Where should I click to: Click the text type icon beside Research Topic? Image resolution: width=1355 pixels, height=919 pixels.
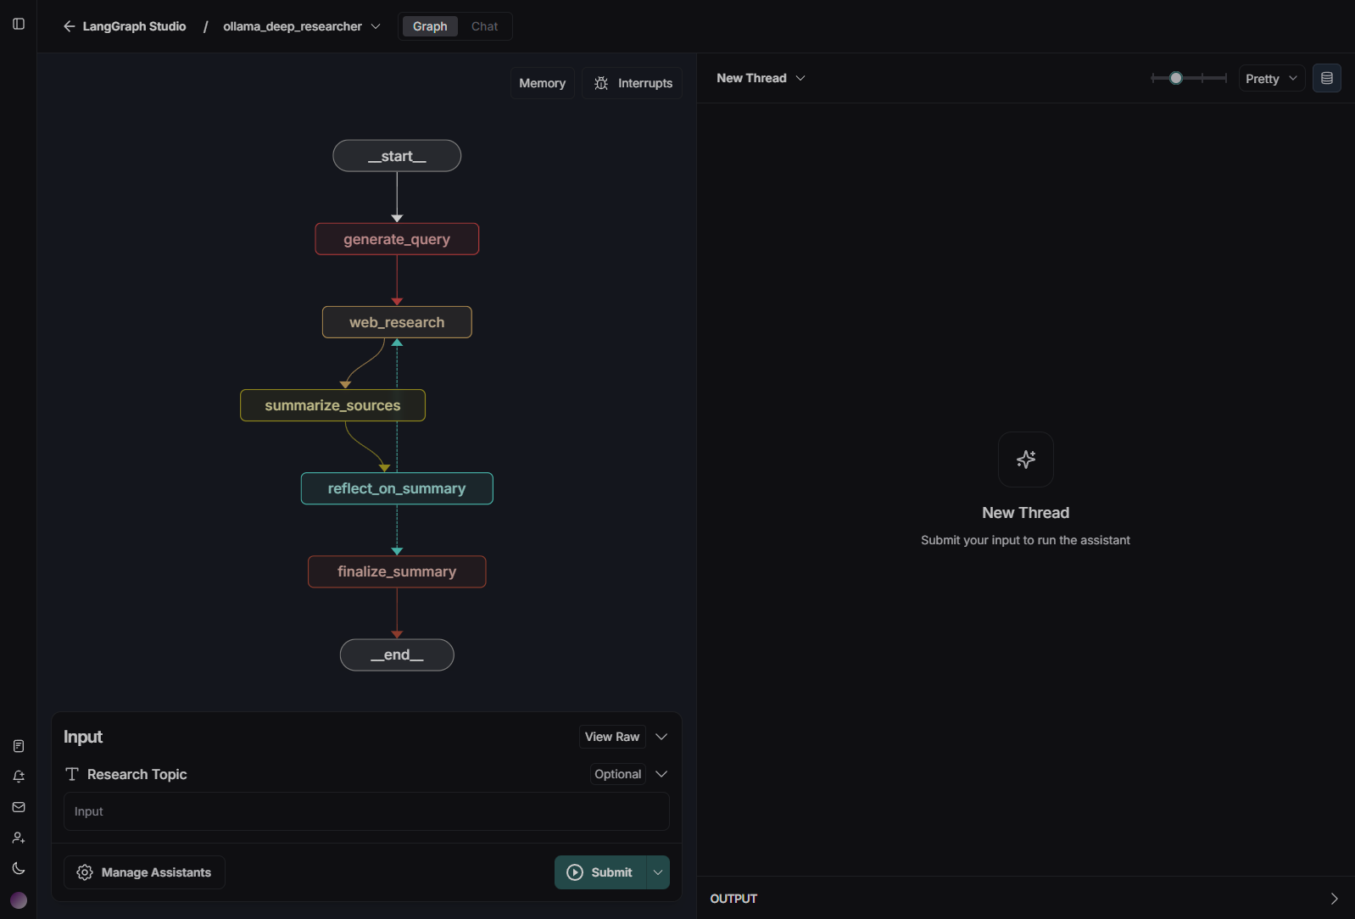pyautogui.click(x=72, y=774)
